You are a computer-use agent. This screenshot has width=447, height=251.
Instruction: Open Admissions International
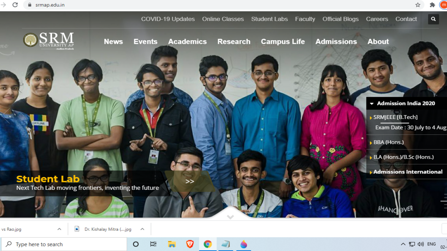(x=407, y=172)
